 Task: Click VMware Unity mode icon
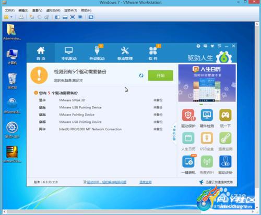(80, 17)
